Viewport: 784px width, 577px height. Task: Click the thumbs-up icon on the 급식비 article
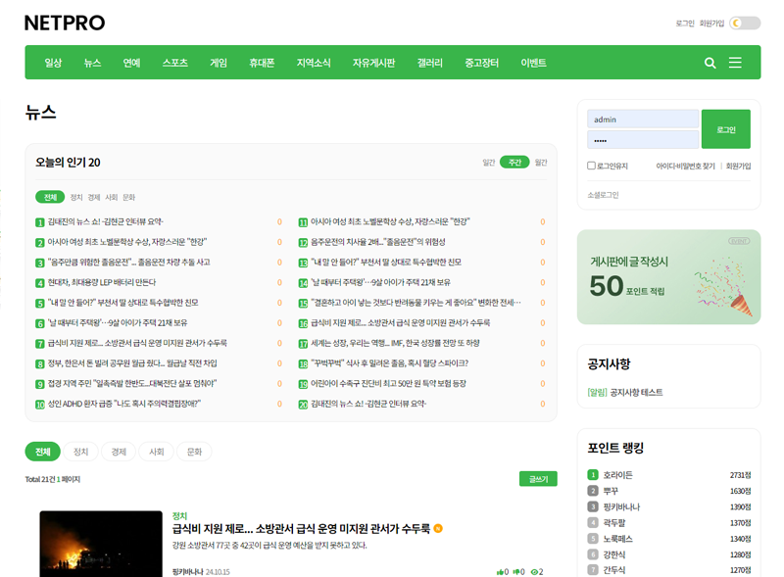[500, 571]
